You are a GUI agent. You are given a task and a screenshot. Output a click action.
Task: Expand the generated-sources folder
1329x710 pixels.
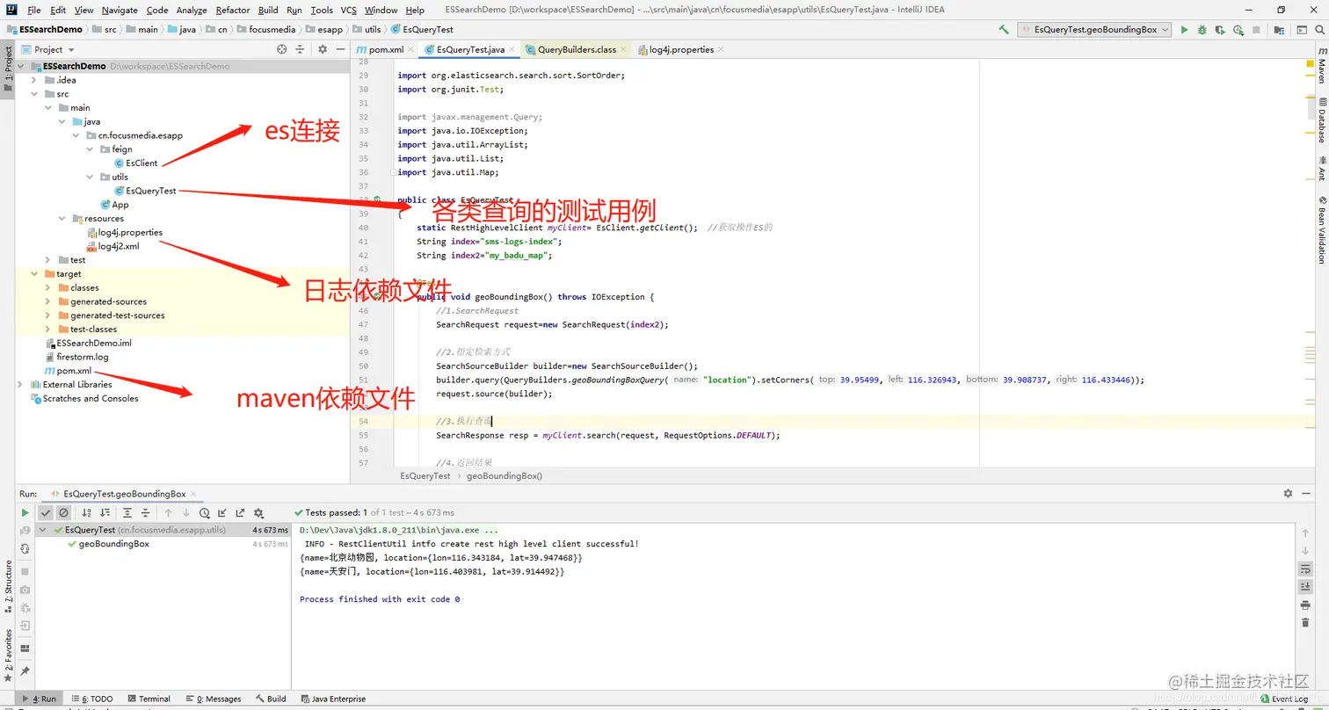(x=48, y=301)
